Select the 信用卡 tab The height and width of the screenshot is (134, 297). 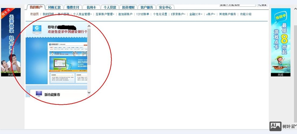[x=91, y=7]
